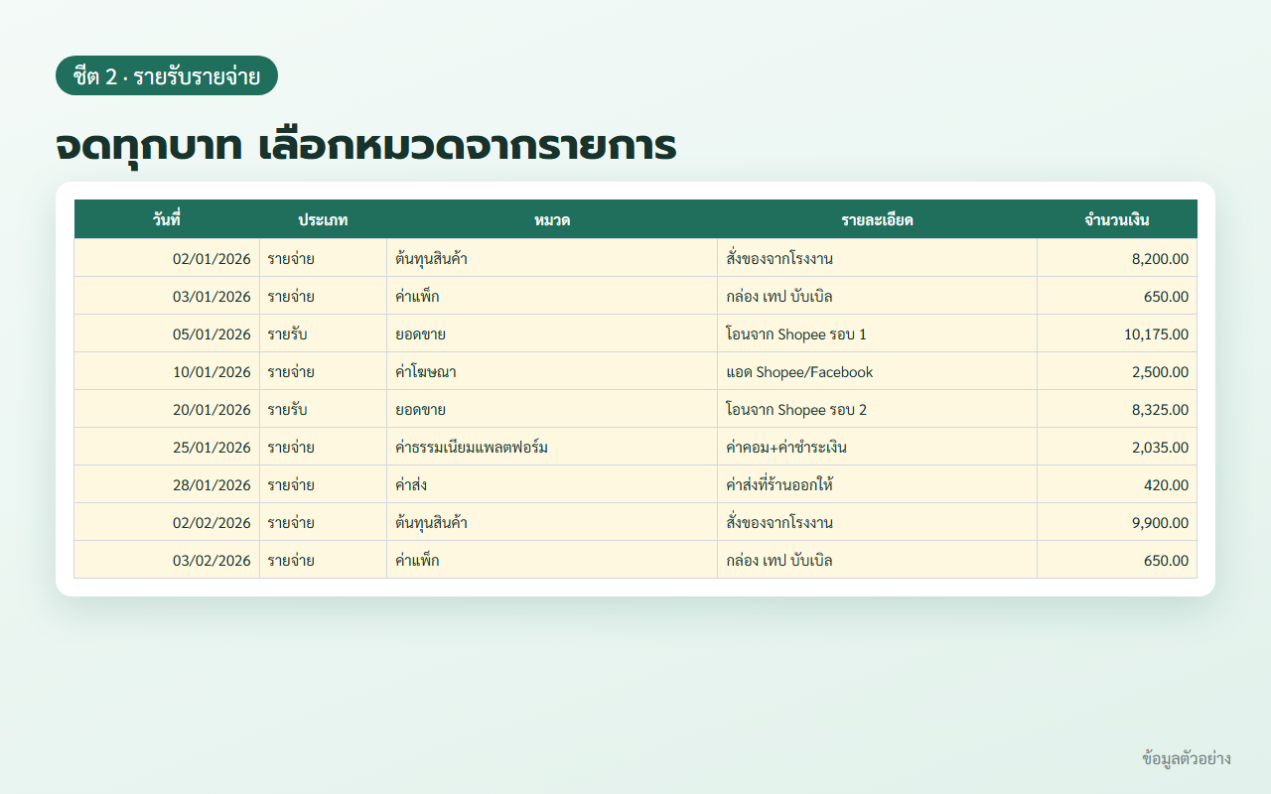Select the detail แอด Shopee/Facebook
The image size is (1271, 794).
[877, 371]
